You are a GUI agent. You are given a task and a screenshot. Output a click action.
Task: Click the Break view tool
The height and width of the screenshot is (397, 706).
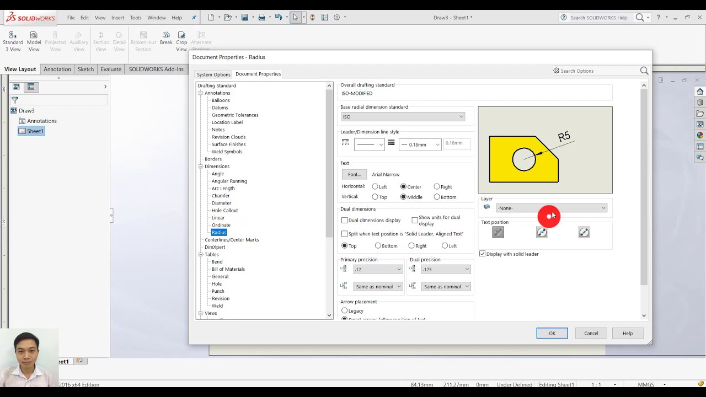click(166, 39)
